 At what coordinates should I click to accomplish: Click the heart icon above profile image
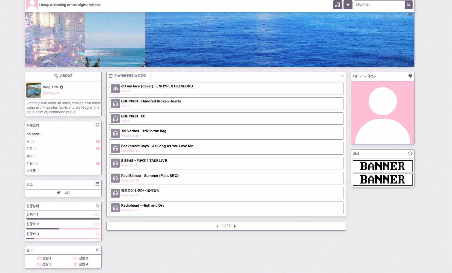click(x=410, y=76)
